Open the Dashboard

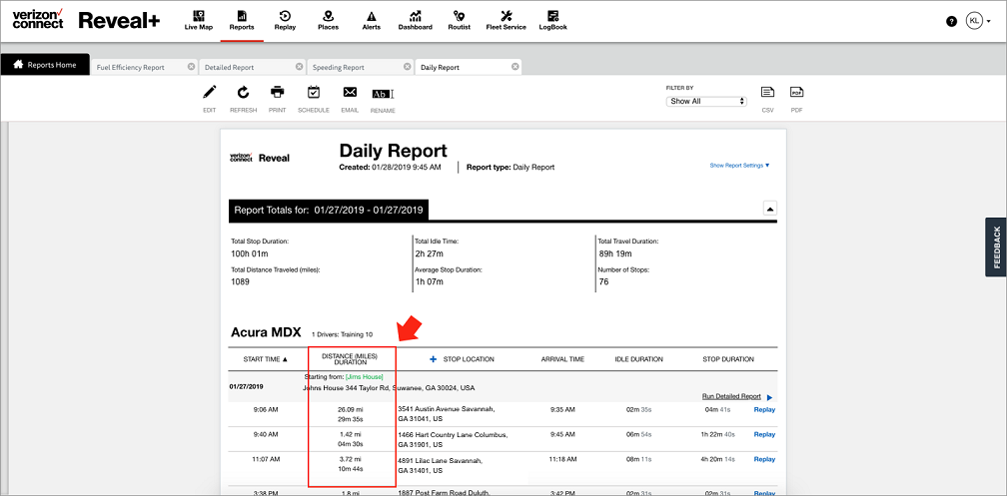point(415,20)
